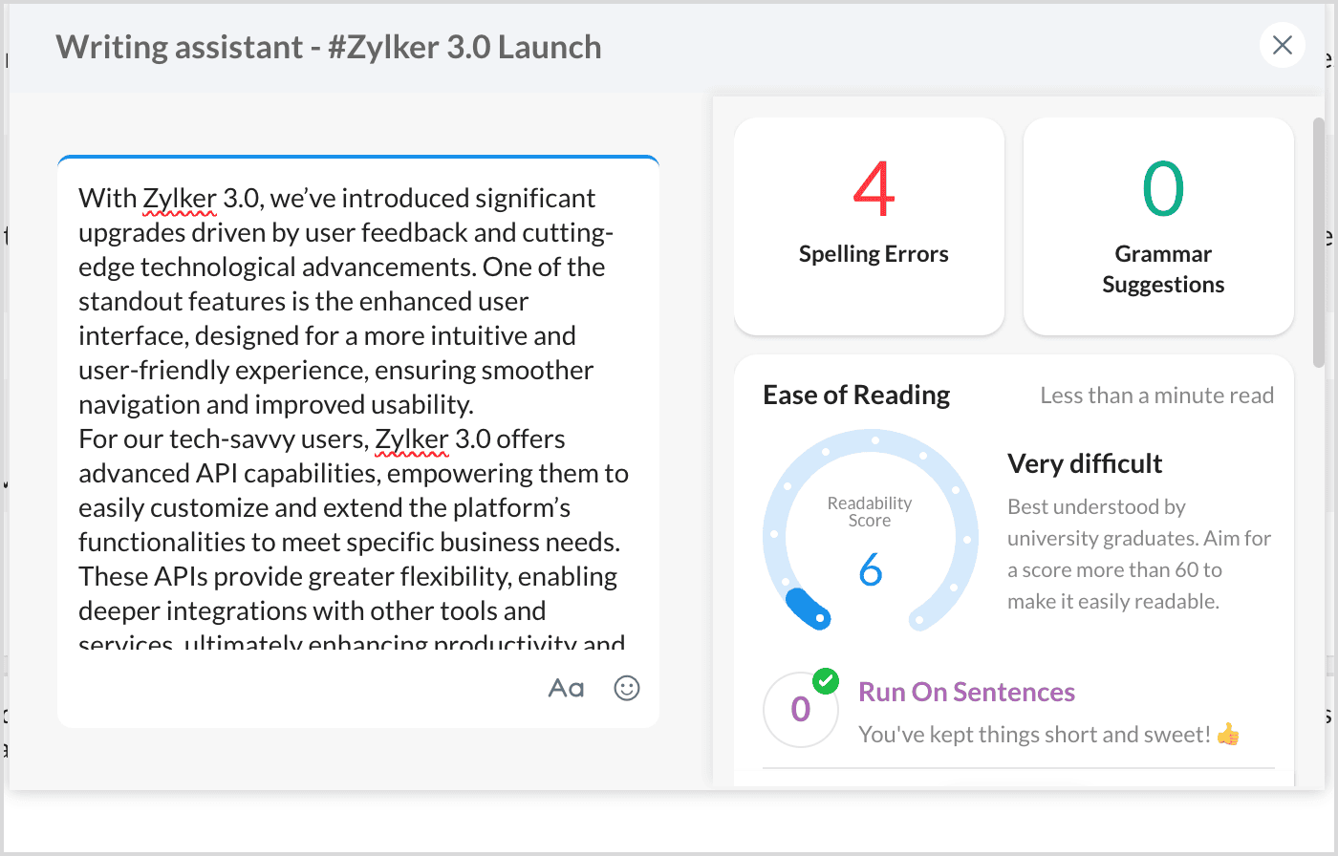This screenshot has height=856, width=1338.
Task: Click the first misspelled word Zylker
Action: tap(180, 198)
